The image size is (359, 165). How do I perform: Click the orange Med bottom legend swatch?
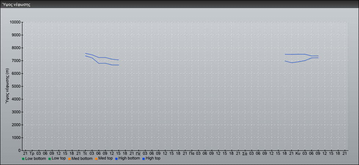[x=69, y=159]
